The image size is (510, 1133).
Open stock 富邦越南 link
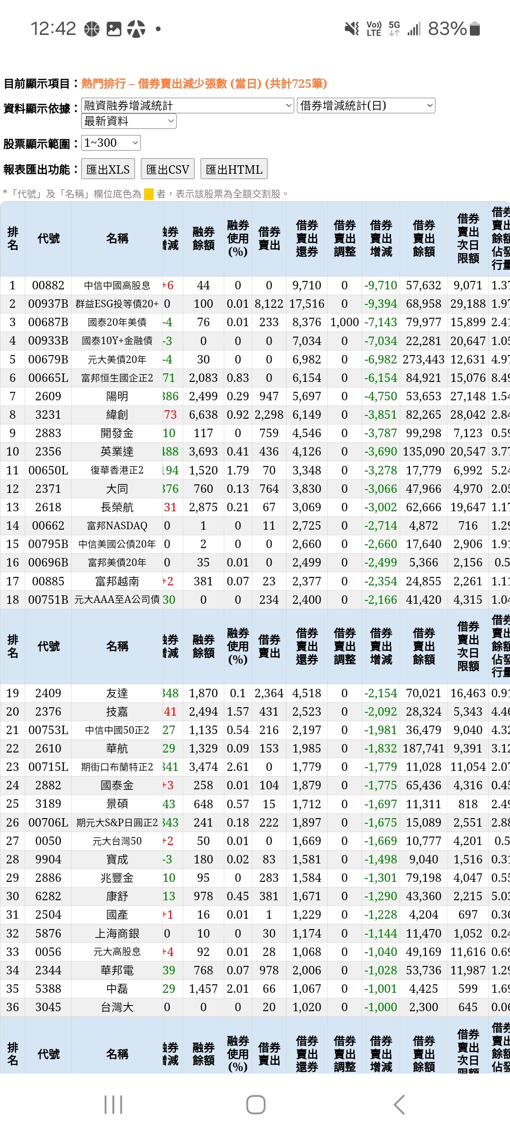tap(117, 582)
